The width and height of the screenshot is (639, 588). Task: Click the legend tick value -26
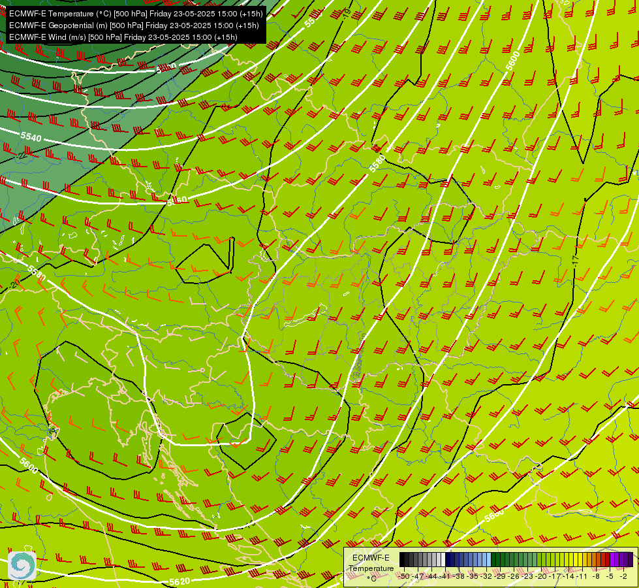[x=514, y=576]
